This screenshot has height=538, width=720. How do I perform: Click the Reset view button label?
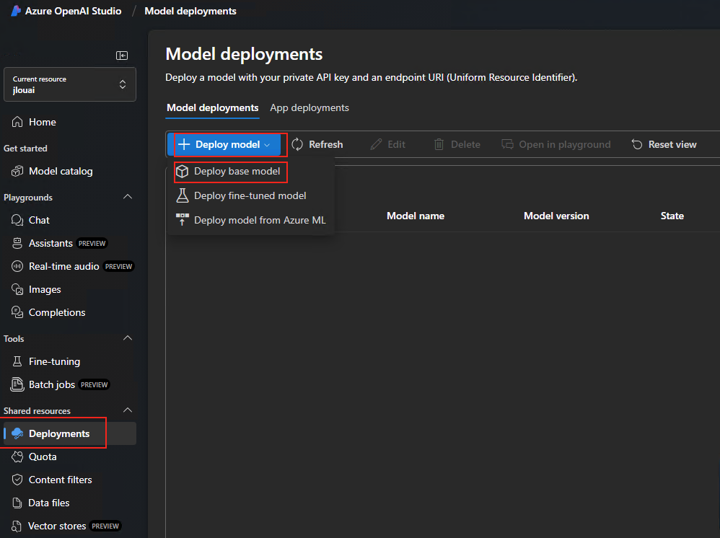coord(672,145)
